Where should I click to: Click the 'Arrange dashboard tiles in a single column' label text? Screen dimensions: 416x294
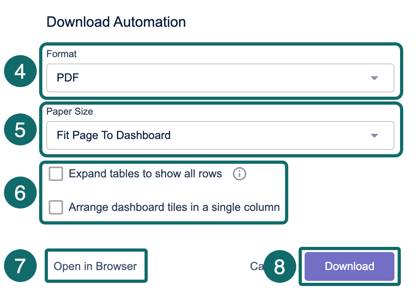pyautogui.click(x=174, y=207)
